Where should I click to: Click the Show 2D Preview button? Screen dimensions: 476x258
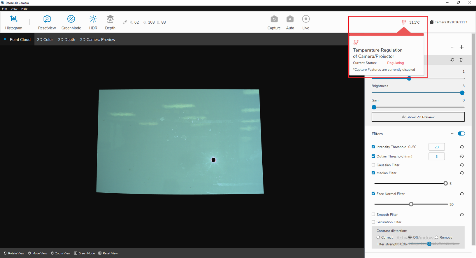pos(418,117)
